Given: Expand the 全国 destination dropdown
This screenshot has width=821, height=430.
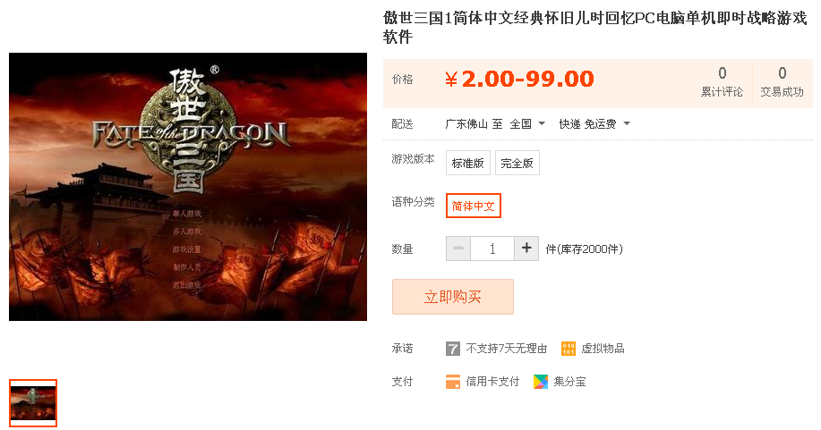Looking at the screenshot, I should point(527,124).
